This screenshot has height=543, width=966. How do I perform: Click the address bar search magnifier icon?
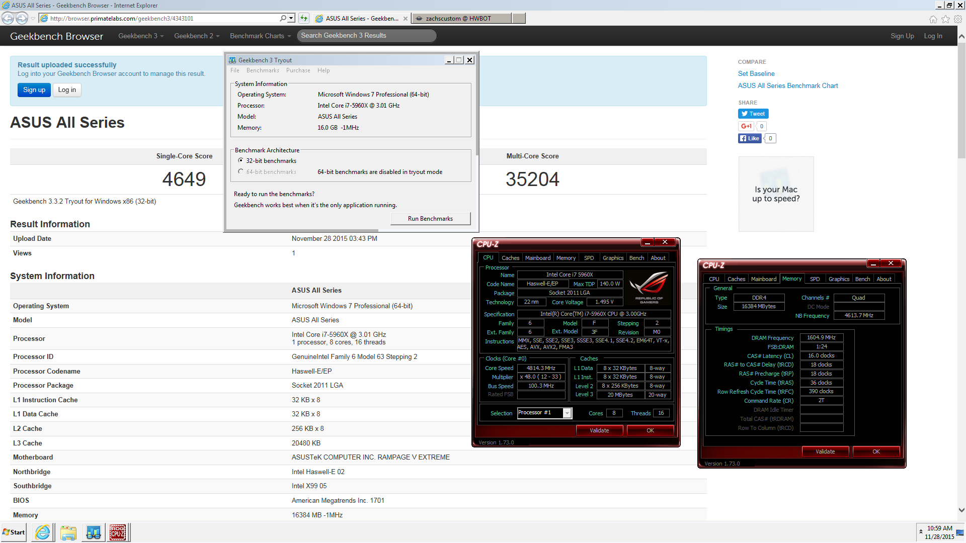[x=283, y=18]
